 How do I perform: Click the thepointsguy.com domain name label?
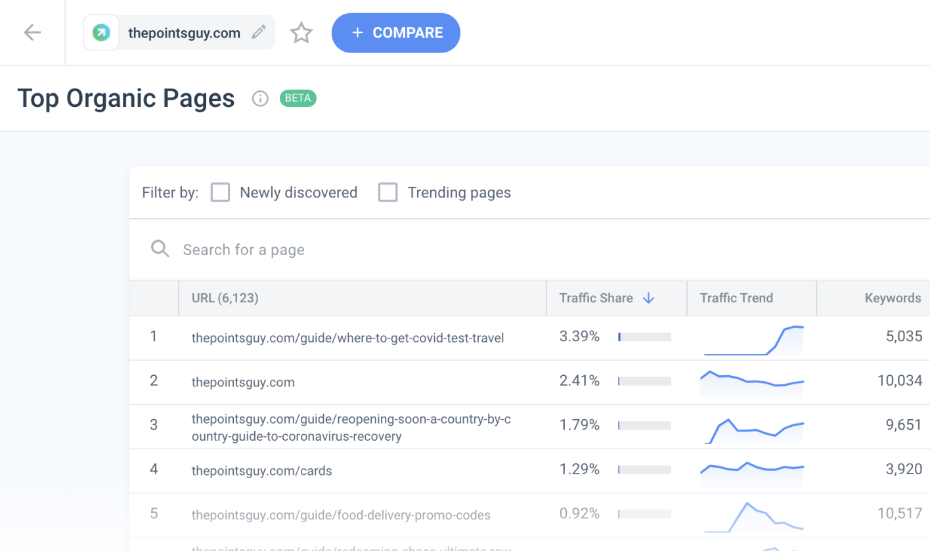[x=184, y=33]
